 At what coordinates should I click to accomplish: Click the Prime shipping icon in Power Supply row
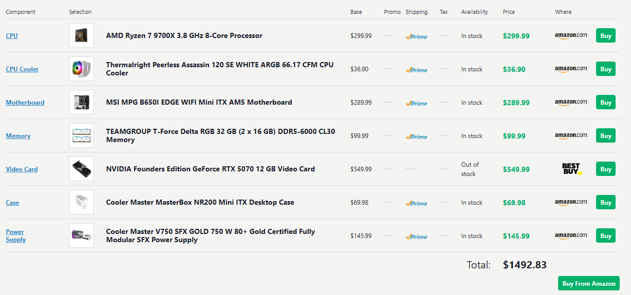[x=416, y=237]
